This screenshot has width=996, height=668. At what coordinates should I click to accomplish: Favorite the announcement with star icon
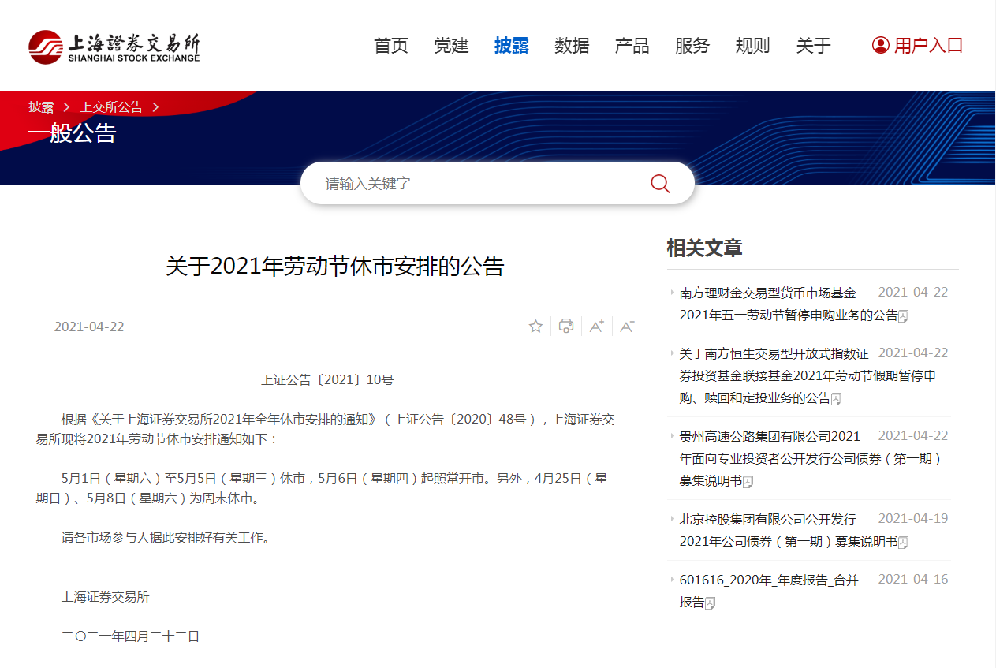tap(535, 327)
